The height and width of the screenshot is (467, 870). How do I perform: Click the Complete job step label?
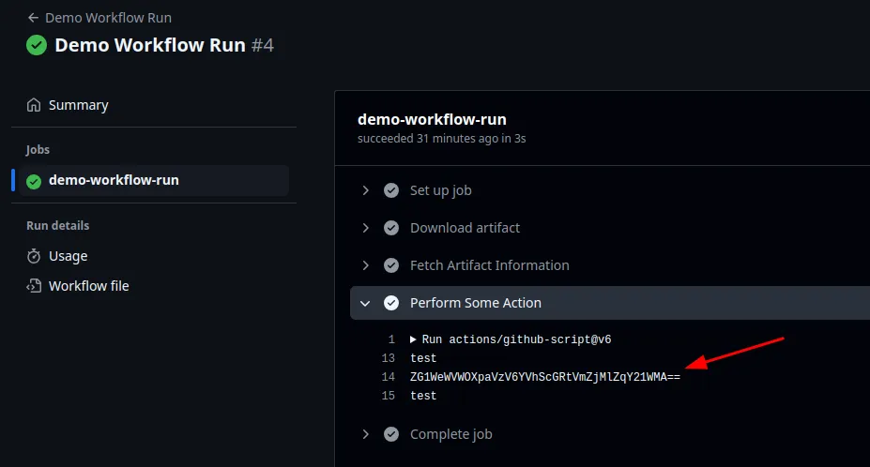pyautogui.click(x=451, y=434)
